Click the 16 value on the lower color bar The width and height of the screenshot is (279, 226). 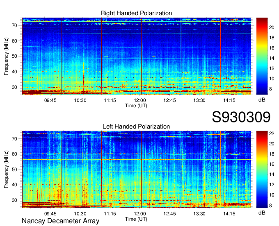coord(272,165)
